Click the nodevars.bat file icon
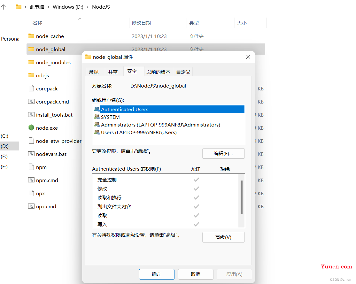356x284 pixels. [31, 154]
